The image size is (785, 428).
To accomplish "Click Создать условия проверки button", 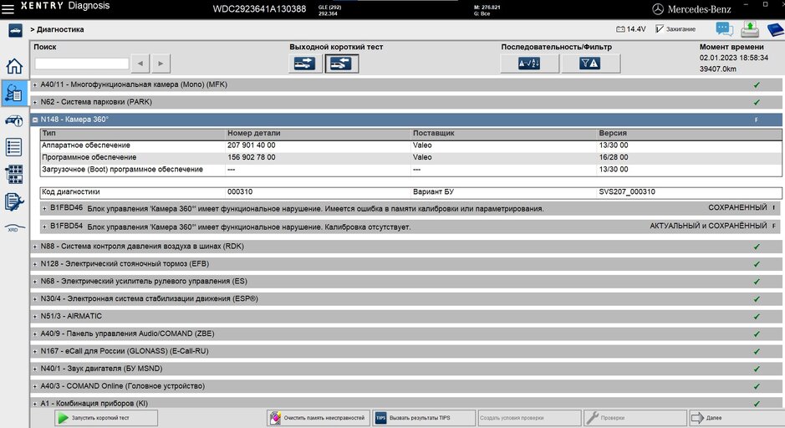I will 530,417.
